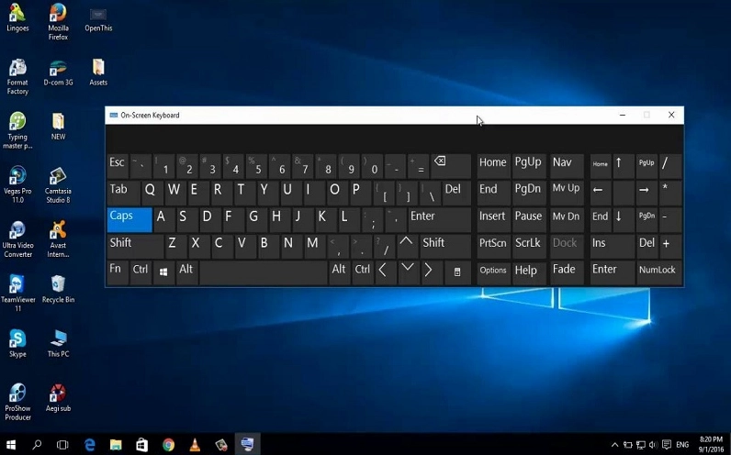This screenshot has width=731, height=455.
Task: Click the Skype desktop icon
Action: click(17, 343)
